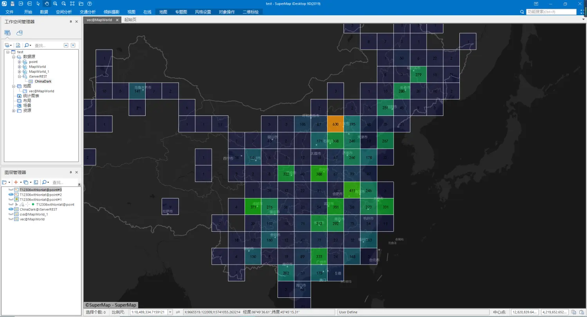This screenshot has width=587, height=317.
Task: Close the vec@MapWorld map tab
Action: [117, 20]
